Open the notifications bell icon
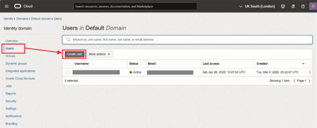The width and height of the screenshot is (317, 128). 293,6
